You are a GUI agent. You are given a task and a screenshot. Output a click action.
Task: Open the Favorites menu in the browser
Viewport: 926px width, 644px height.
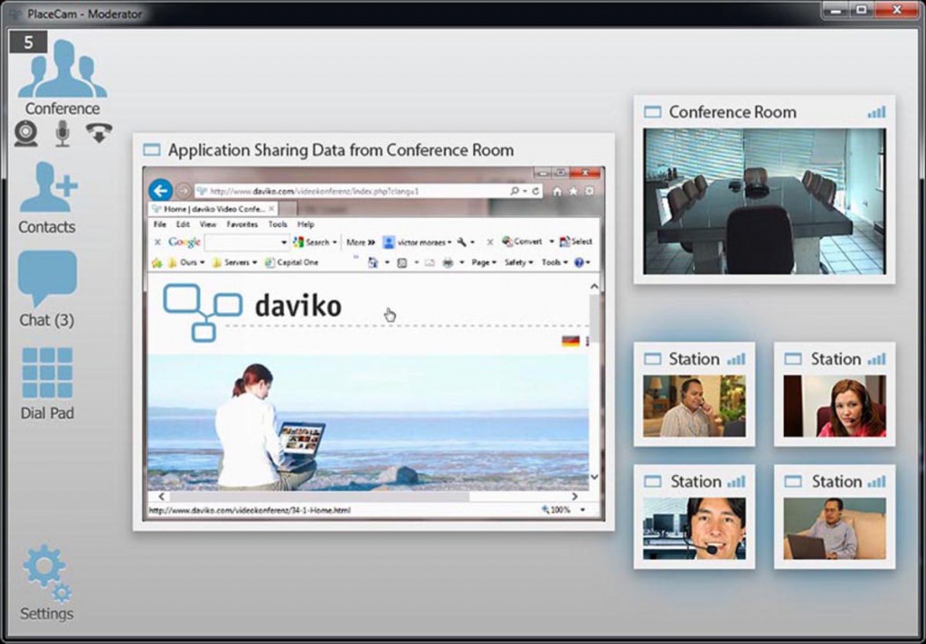241,224
